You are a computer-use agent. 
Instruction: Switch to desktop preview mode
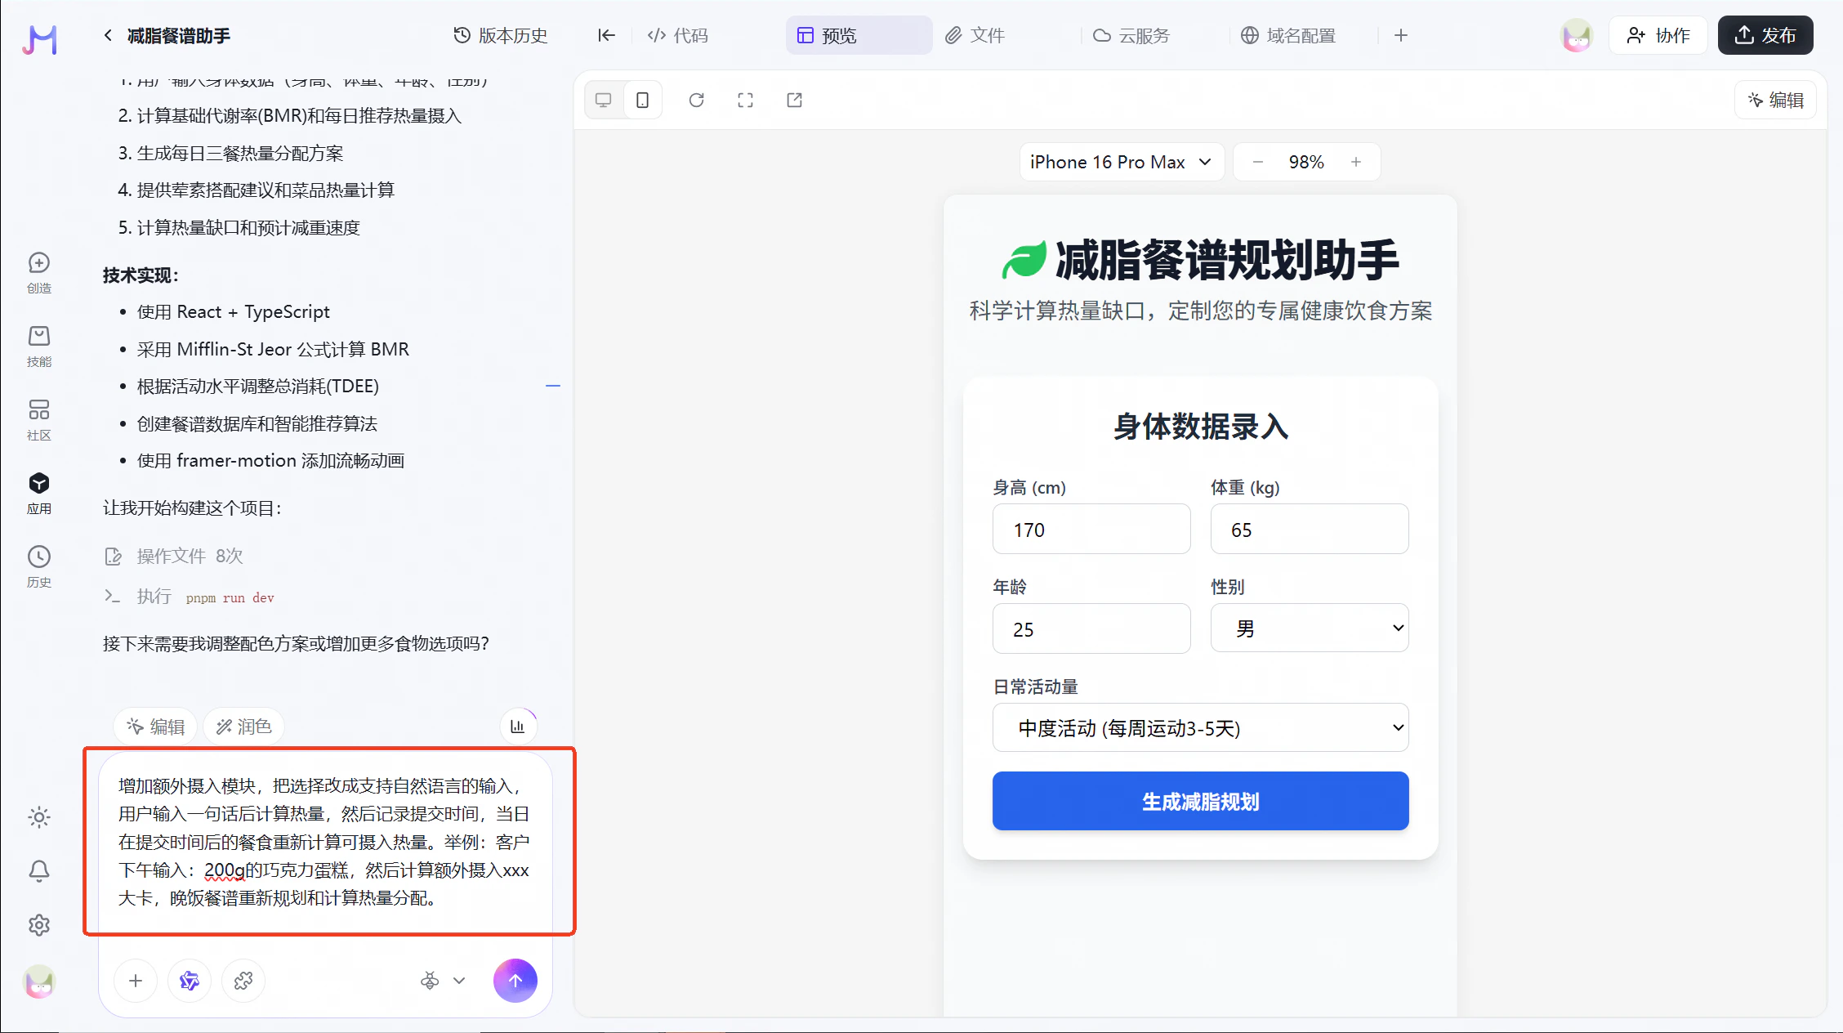pyautogui.click(x=604, y=100)
